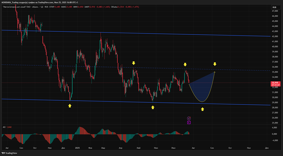Click the Июл label on time axis
283x156 pixels.
[174, 148]
